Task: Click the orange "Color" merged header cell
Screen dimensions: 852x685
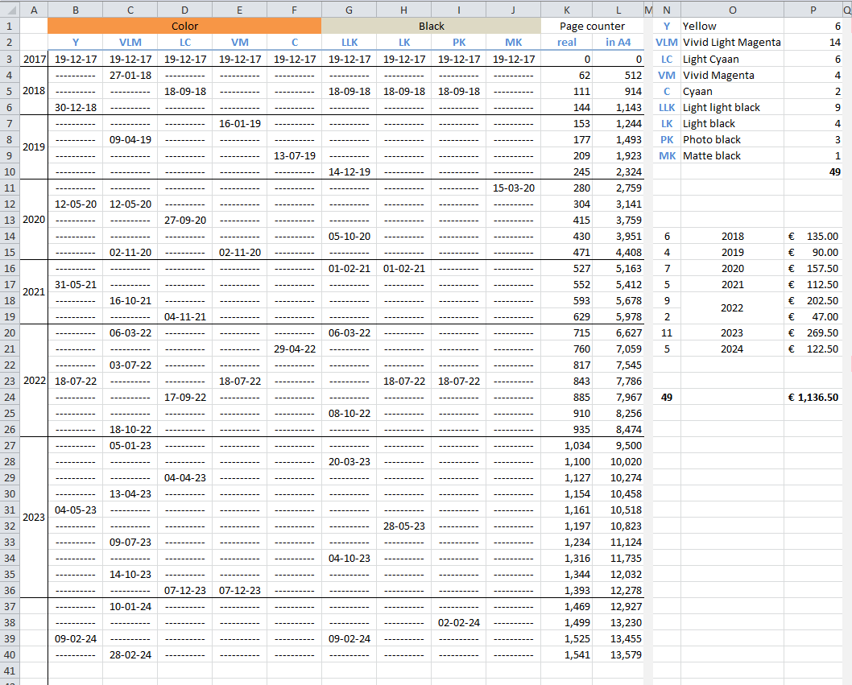Action: [184, 26]
